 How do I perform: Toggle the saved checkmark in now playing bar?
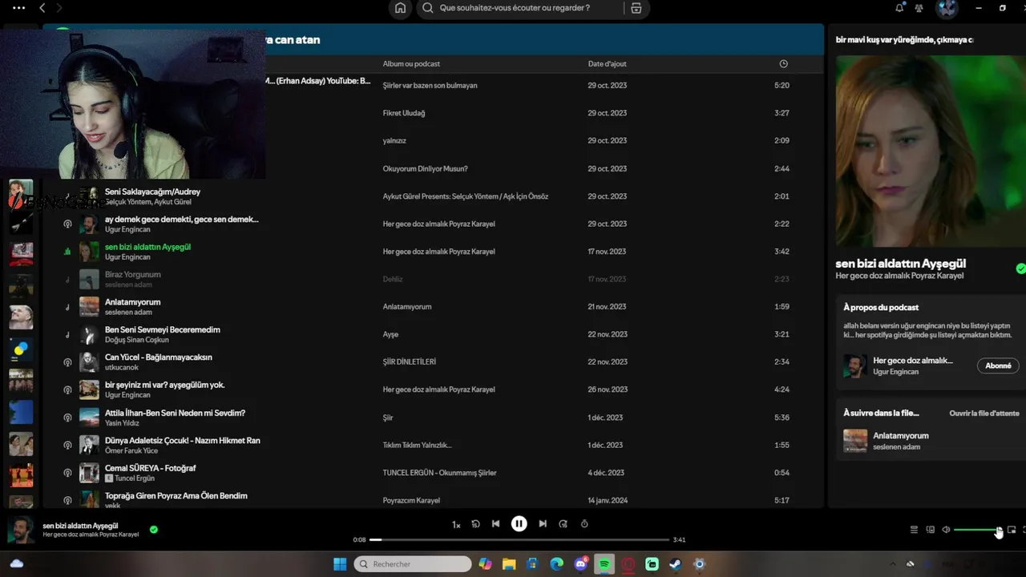pos(154,530)
